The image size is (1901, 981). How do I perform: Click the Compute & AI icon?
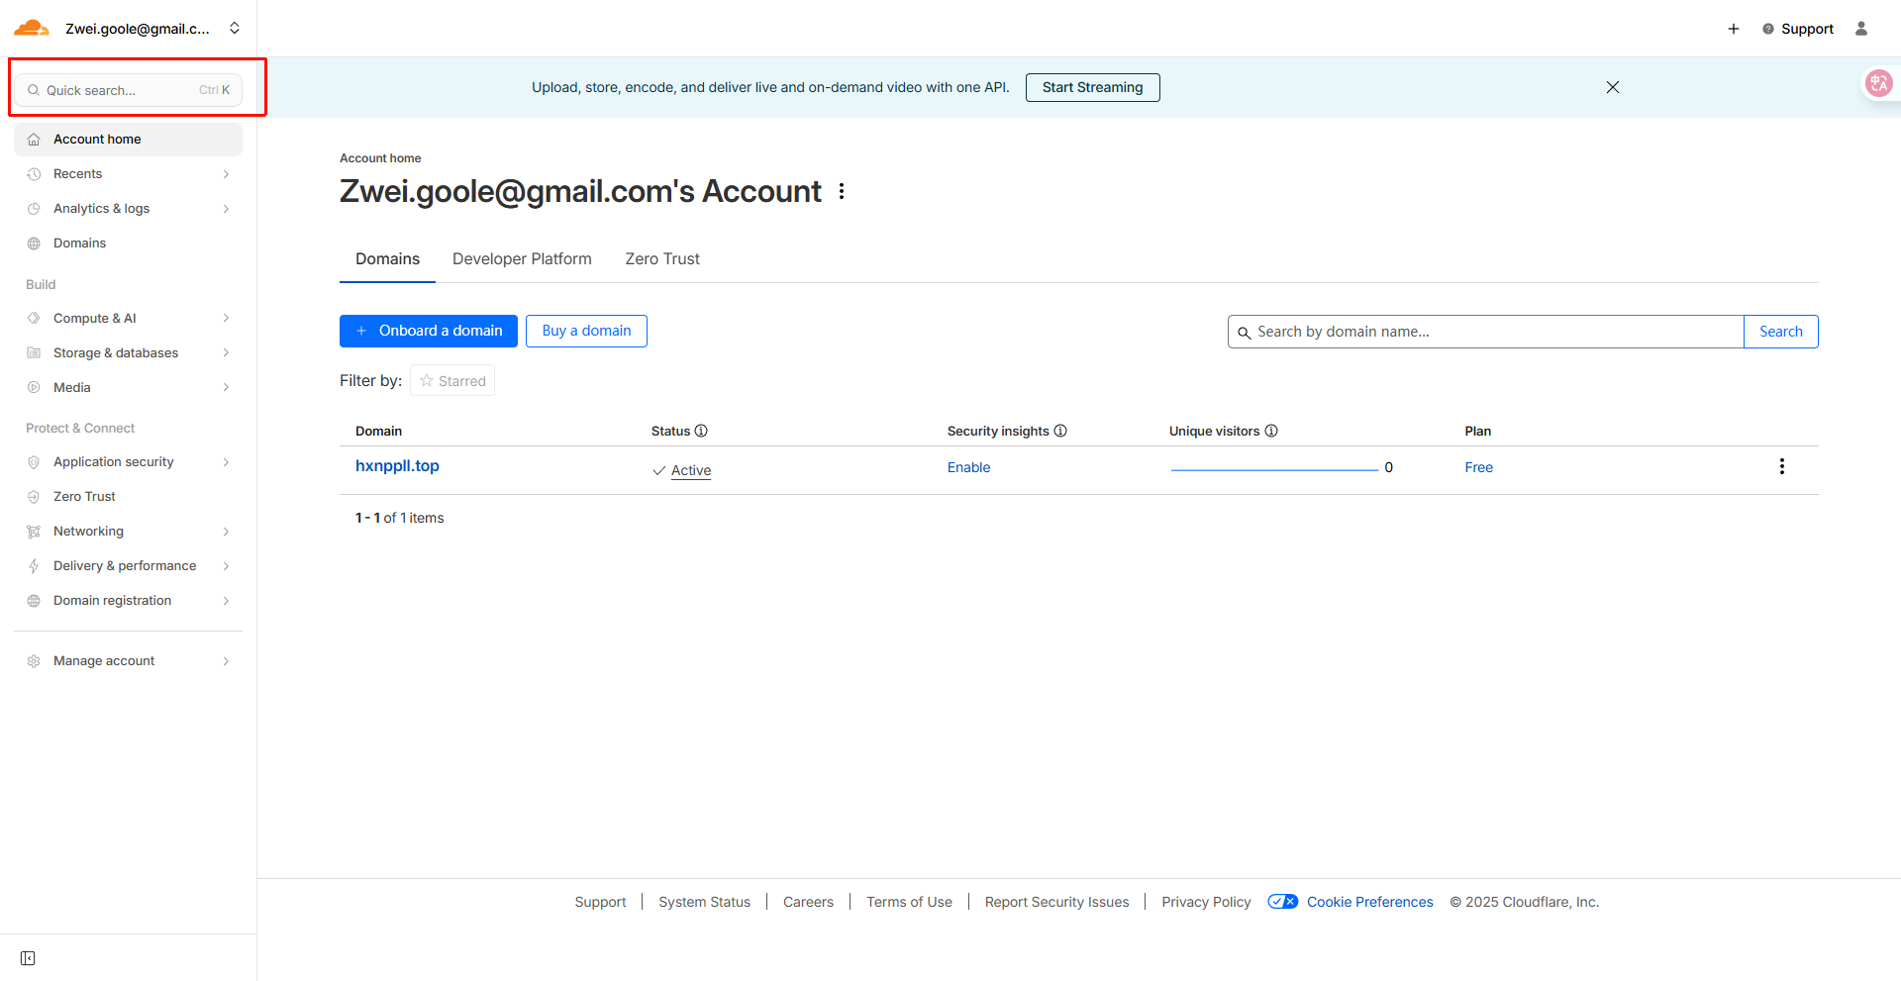34,318
